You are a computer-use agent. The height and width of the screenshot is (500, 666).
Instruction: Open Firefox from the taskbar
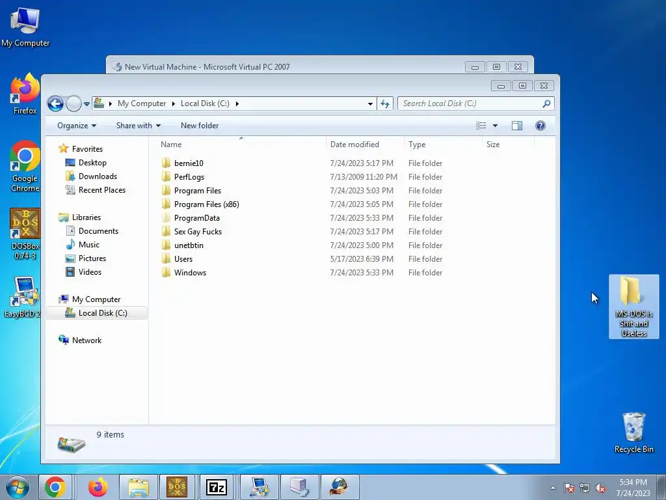(x=98, y=487)
